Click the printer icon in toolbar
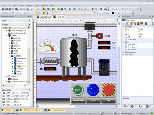This screenshot has height=115, width=154. 101,9
